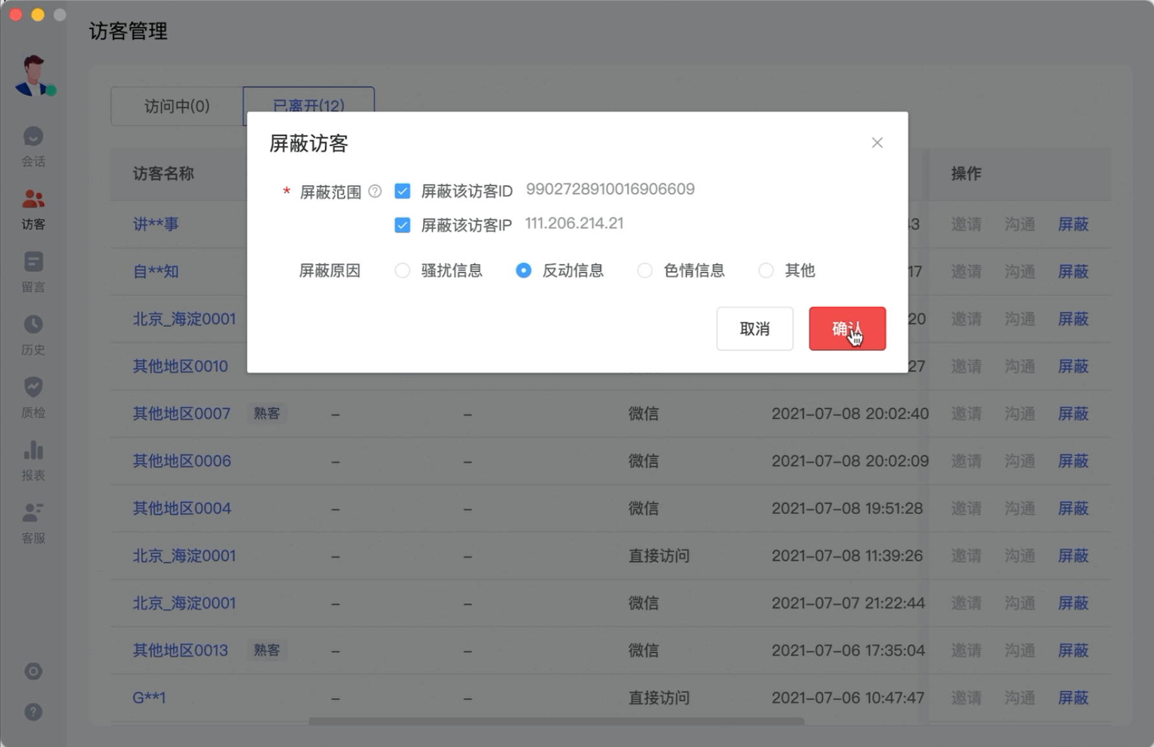Click the horizontal scrollbar under the table
The width and height of the screenshot is (1154, 747).
pos(556,720)
